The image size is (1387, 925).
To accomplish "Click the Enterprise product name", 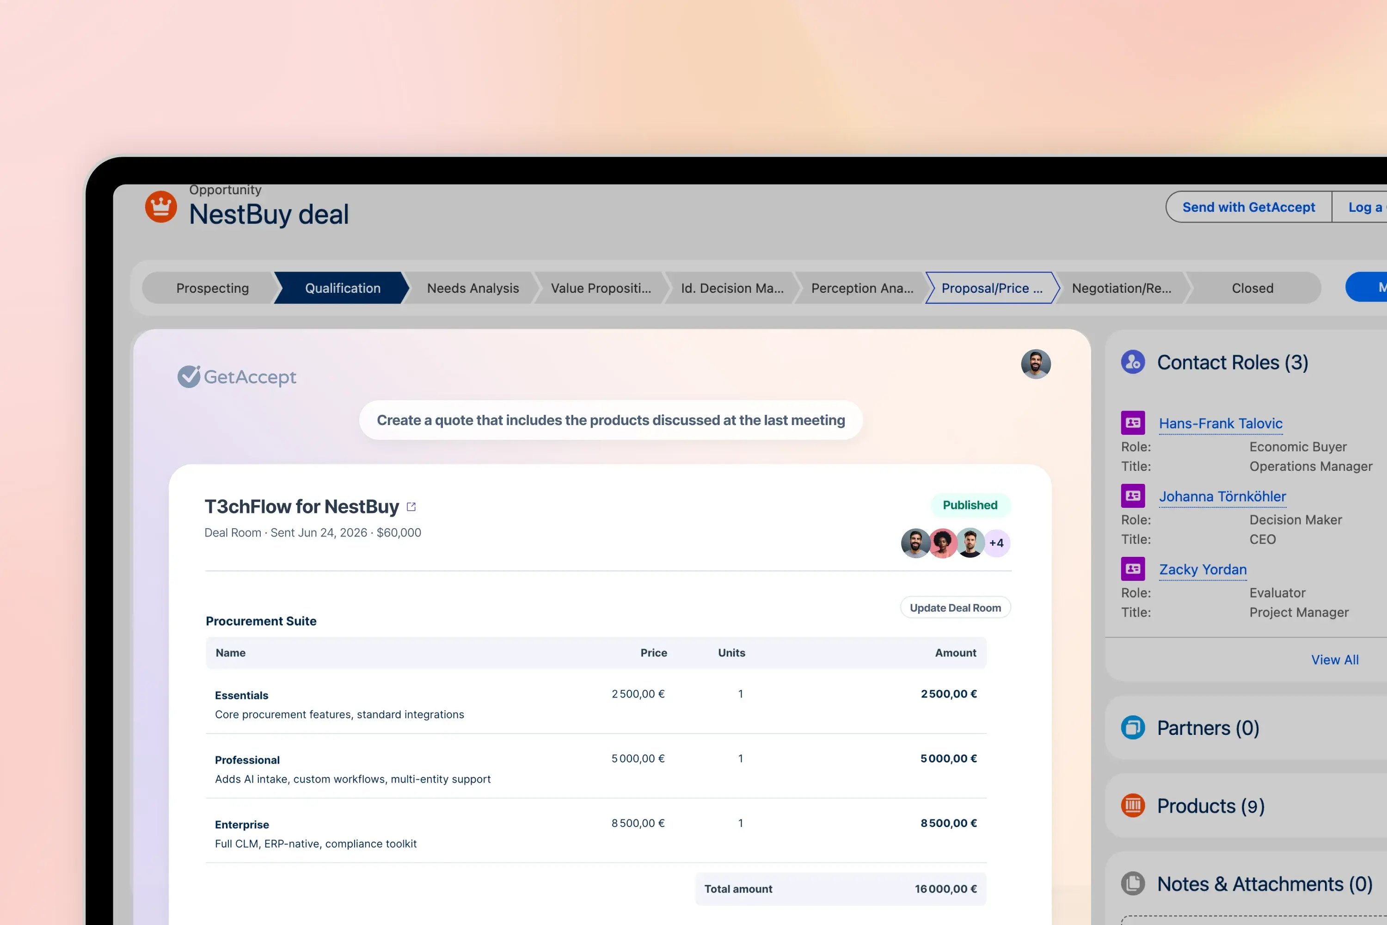I will pyautogui.click(x=242, y=825).
